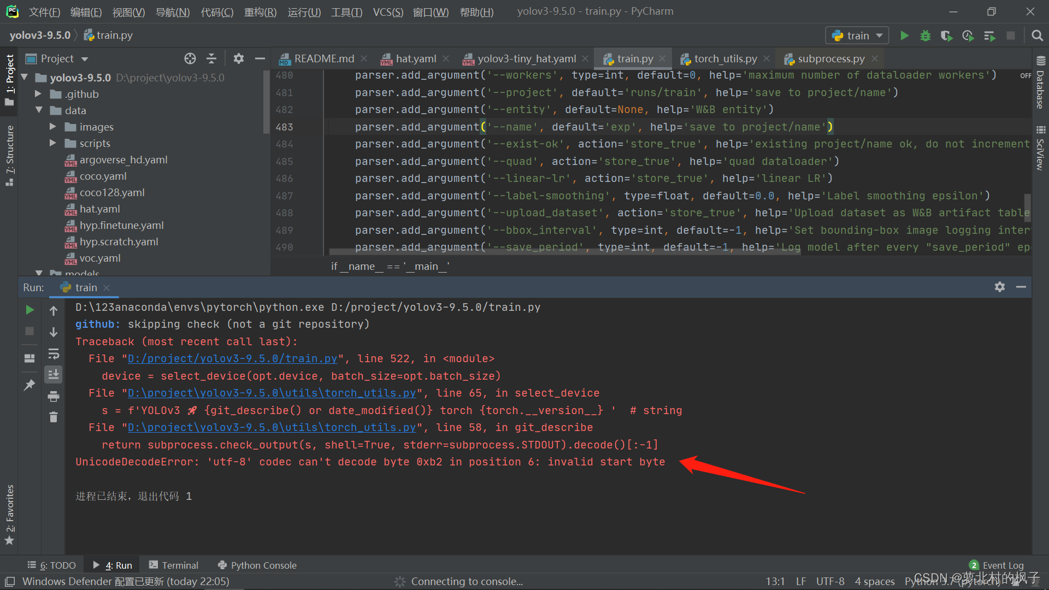Open Run panel settings gear

point(1000,287)
